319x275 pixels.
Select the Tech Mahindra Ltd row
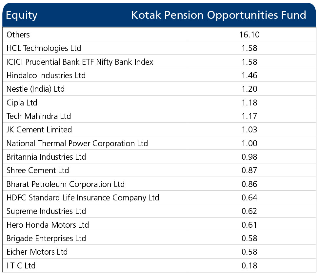pyautogui.click(x=159, y=116)
